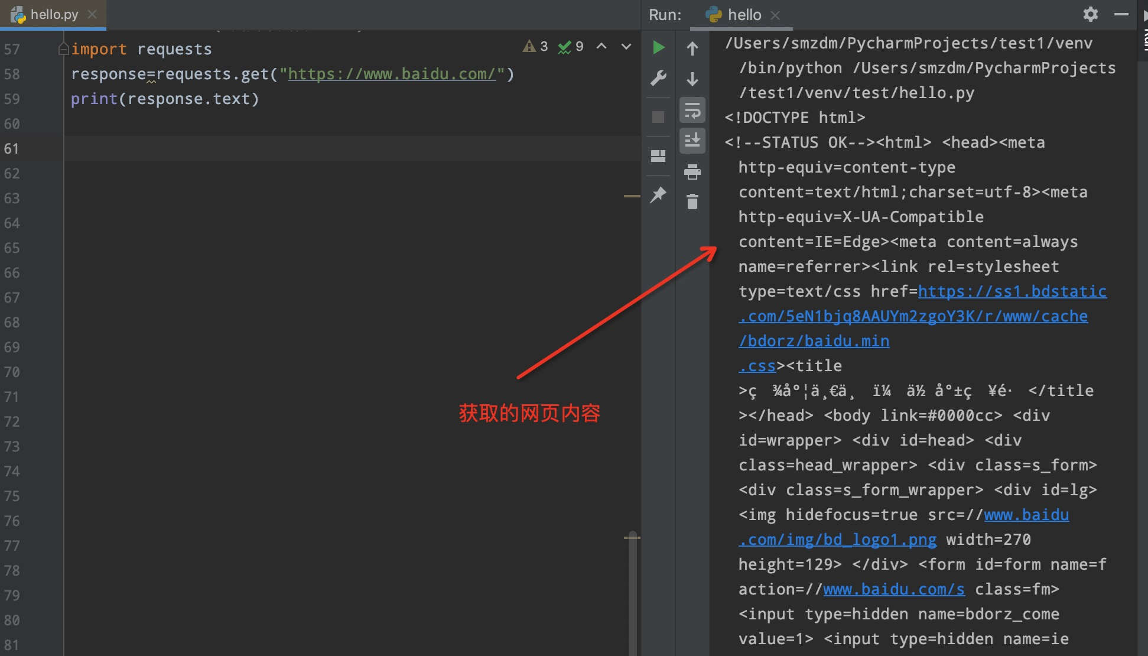
Task: Click the Settings gear icon in run panel
Action: pos(1091,14)
